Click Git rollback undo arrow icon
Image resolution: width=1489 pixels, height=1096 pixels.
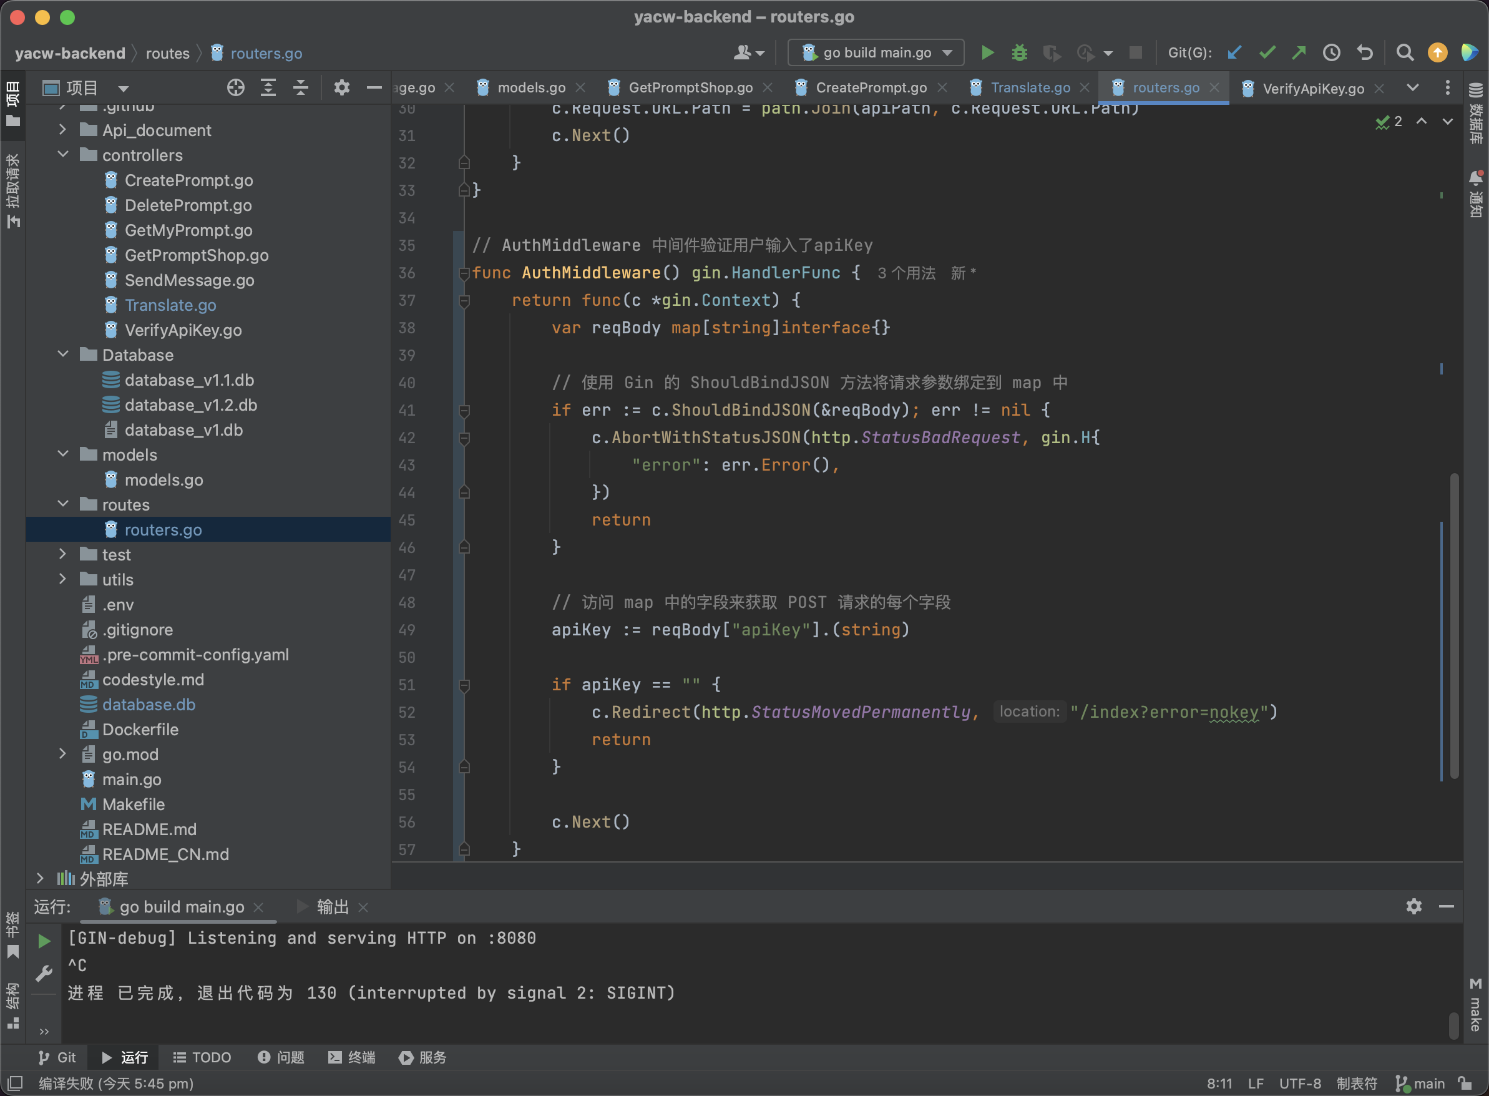(1364, 52)
